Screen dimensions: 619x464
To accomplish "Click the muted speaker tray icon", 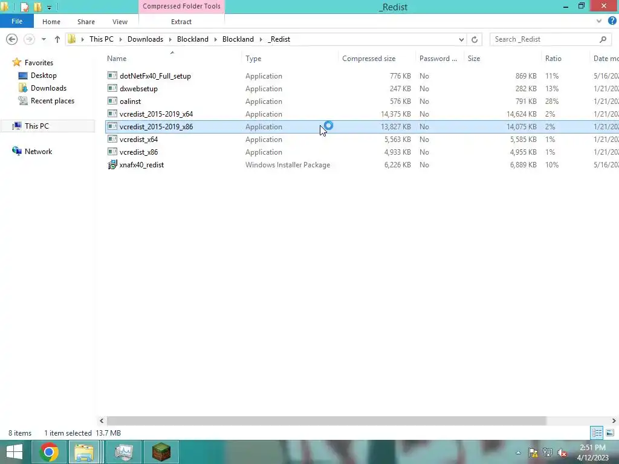I will pyautogui.click(x=562, y=453).
